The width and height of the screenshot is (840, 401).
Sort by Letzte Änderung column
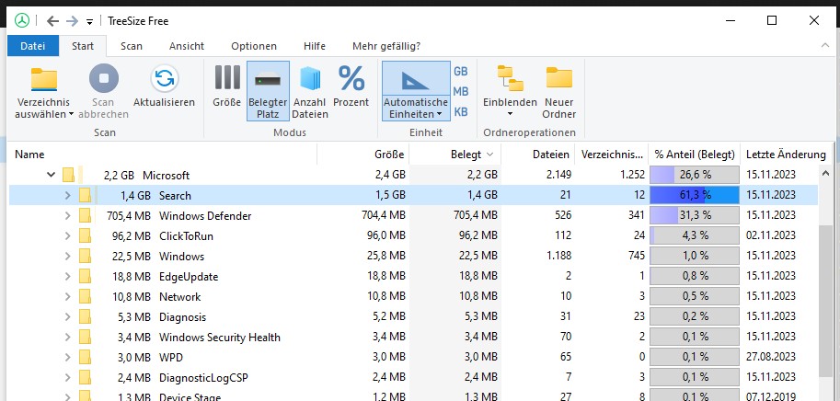(x=786, y=155)
